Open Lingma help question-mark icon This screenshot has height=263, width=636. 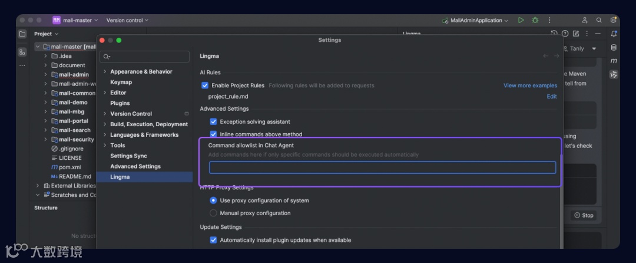[x=565, y=34]
